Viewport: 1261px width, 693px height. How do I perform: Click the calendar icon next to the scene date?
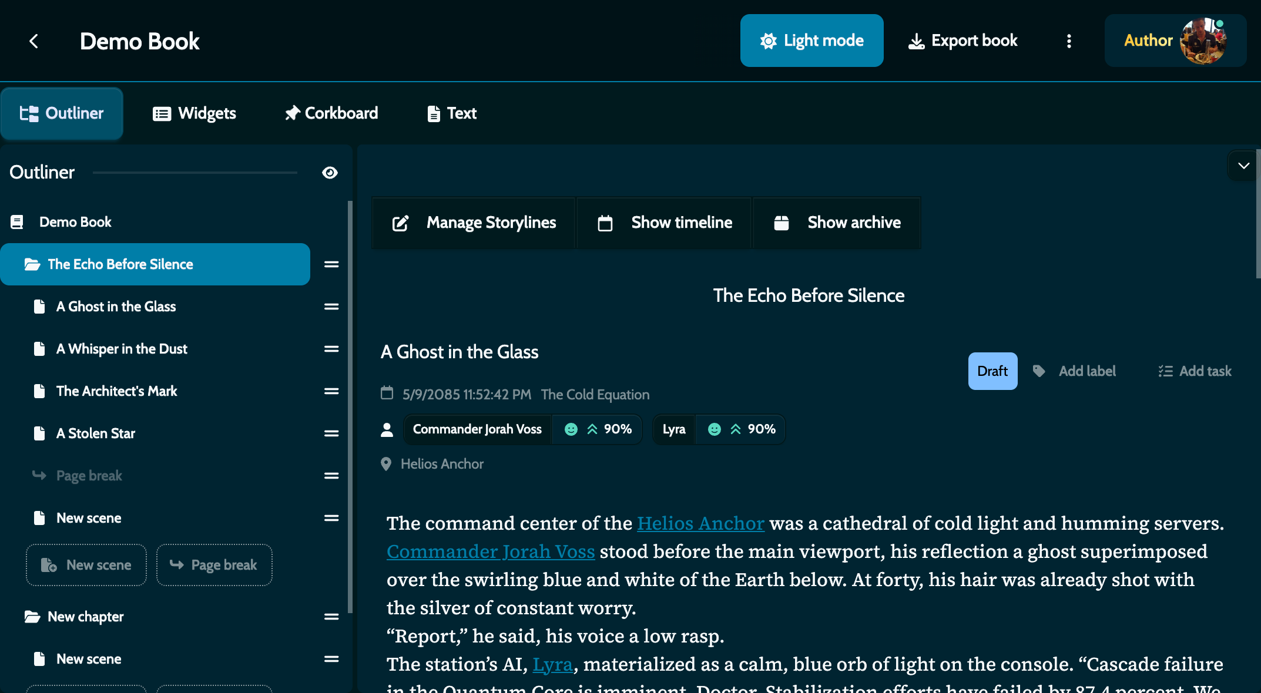pyautogui.click(x=387, y=393)
